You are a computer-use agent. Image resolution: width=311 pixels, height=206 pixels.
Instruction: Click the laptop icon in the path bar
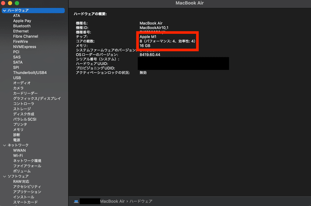click(x=76, y=201)
